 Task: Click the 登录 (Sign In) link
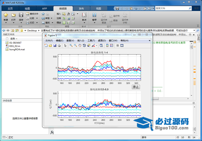196,8
